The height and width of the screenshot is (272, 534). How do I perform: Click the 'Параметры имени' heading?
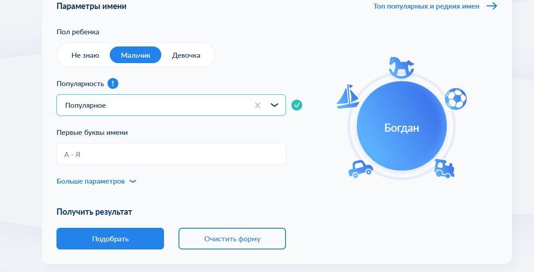click(x=91, y=6)
